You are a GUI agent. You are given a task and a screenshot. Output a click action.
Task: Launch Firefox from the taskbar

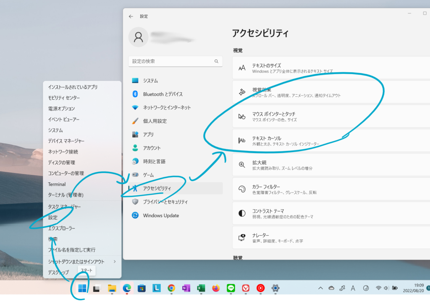[215, 288]
